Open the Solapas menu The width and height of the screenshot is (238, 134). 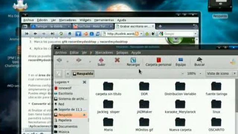[x=122, y=52]
